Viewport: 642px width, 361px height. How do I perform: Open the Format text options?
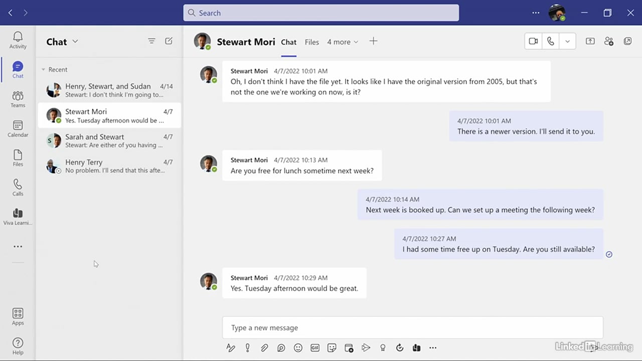(231, 347)
